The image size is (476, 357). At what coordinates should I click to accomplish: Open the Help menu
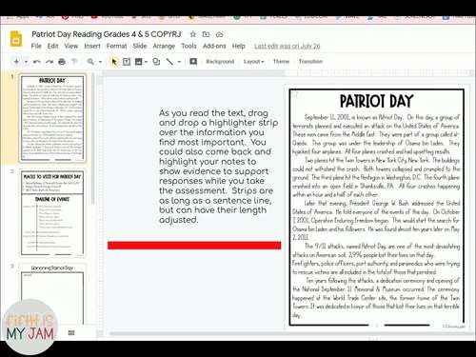(x=238, y=46)
